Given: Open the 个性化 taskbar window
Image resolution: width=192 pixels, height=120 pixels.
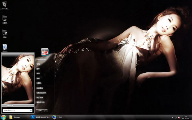Looking at the screenshot, I should tap(58, 117).
